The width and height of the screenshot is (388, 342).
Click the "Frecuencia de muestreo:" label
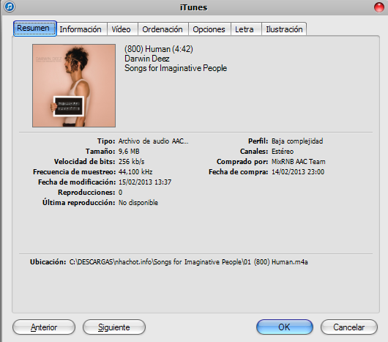[x=74, y=172]
